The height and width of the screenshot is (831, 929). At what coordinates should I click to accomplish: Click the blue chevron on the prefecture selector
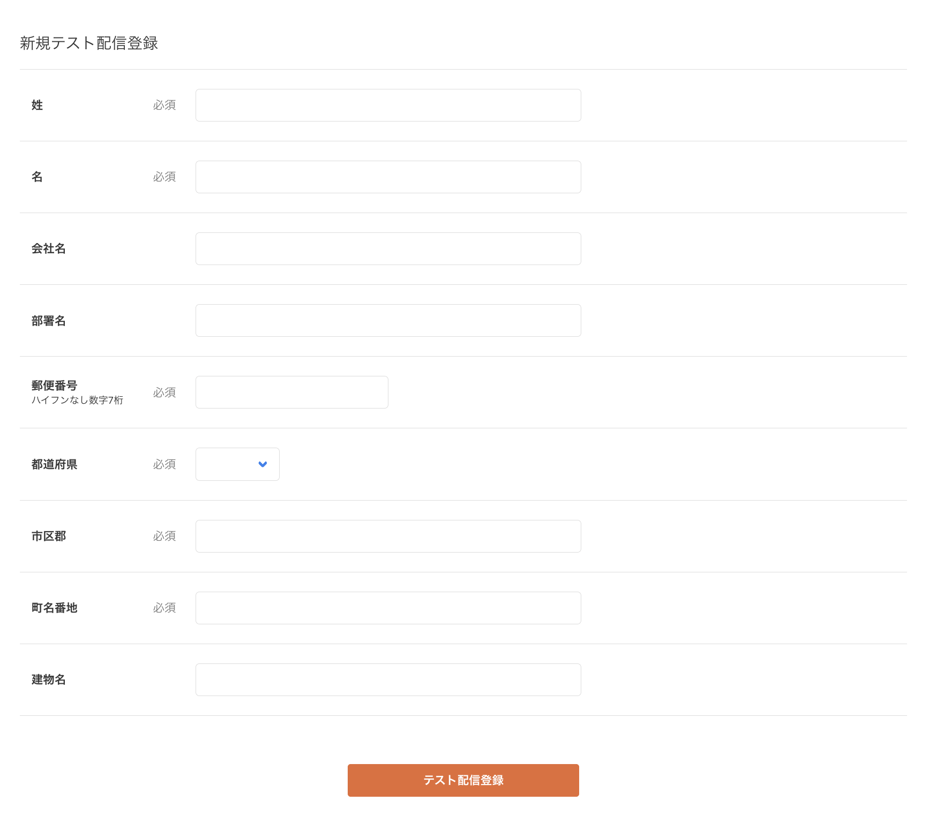262,464
